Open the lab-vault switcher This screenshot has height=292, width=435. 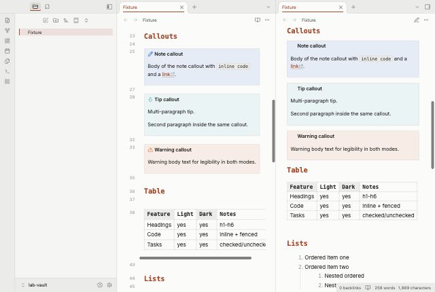point(34,285)
